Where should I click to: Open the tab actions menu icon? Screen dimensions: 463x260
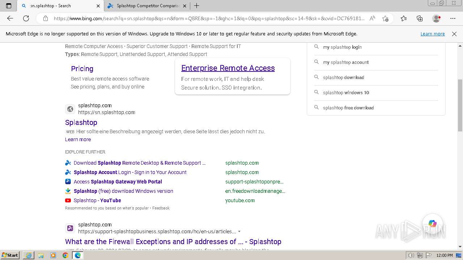point(9,6)
